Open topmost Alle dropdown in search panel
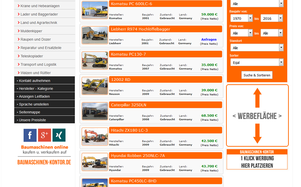This screenshot has width=301, height=187. tap(257, 4)
